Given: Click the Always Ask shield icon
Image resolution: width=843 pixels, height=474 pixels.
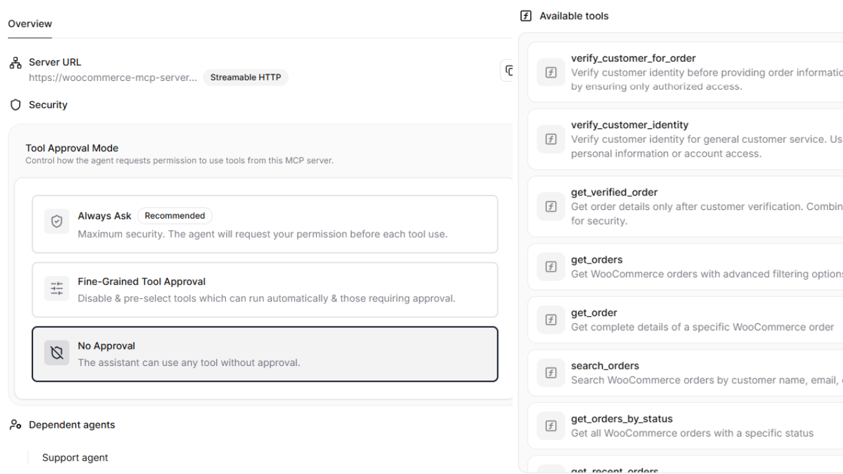Looking at the screenshot, I should pos(57,222).
